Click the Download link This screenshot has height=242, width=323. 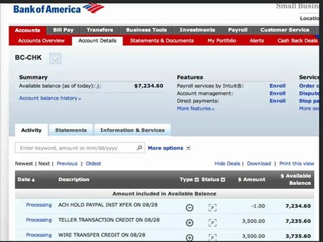259,163
